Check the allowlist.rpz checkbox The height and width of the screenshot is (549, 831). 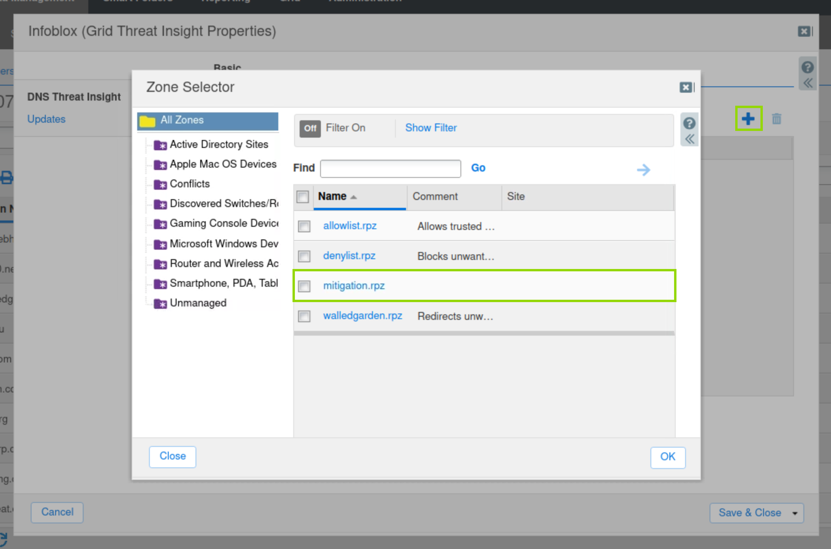(304, 226)
